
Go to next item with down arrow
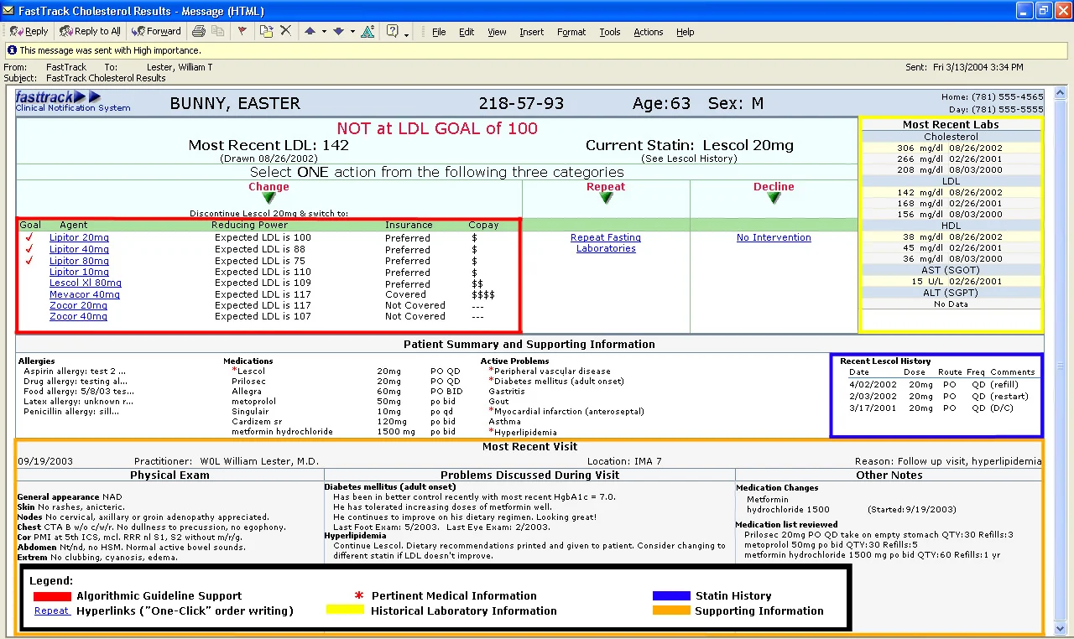[x=338, y=31]
